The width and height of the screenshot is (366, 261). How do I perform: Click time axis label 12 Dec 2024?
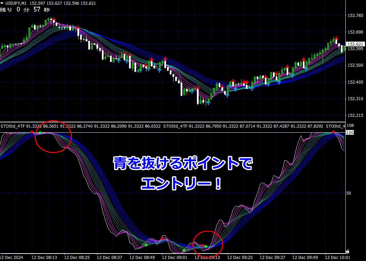click(x=12, y=258)
